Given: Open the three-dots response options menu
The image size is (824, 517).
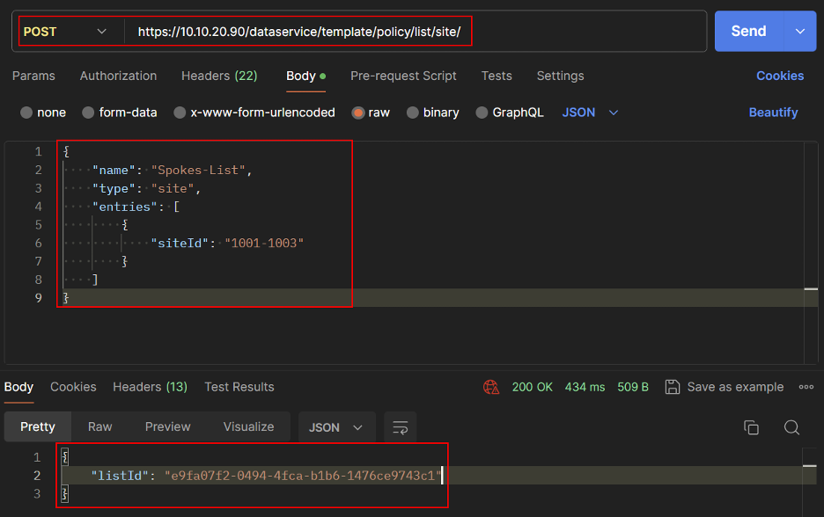Looking at the screenshot, I should pos(806,387).
